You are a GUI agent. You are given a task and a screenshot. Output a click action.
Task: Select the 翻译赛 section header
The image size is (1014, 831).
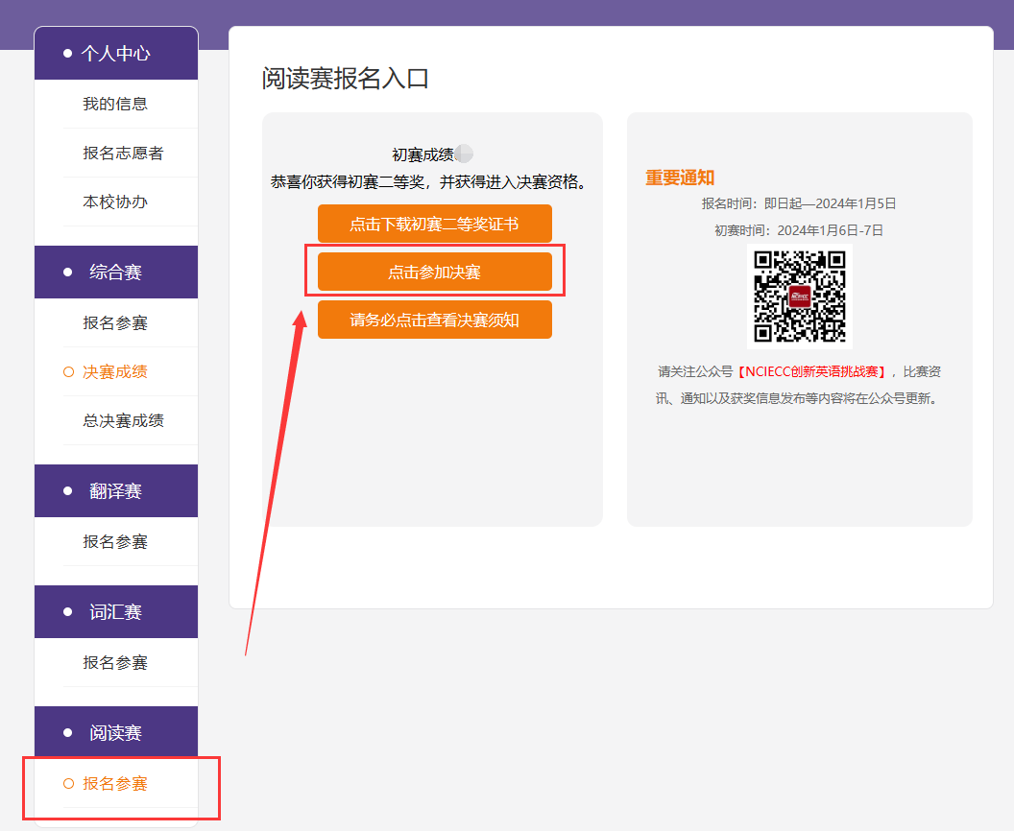(x=116, y=491)
